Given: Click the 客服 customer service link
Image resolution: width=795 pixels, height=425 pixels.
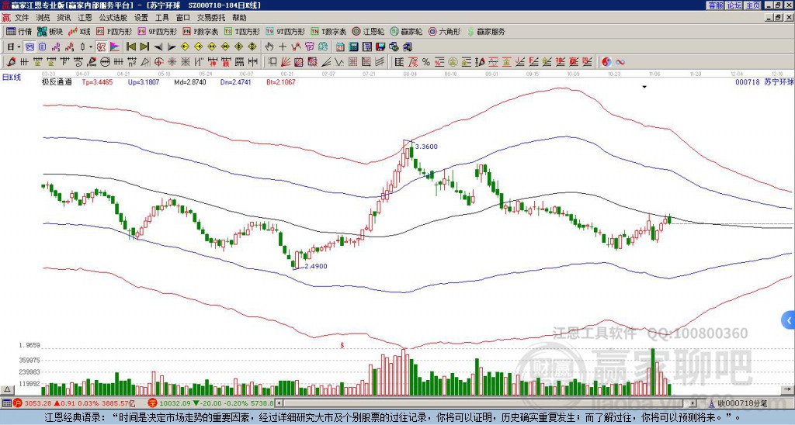Looking at the screenshot, I should 715,5.
